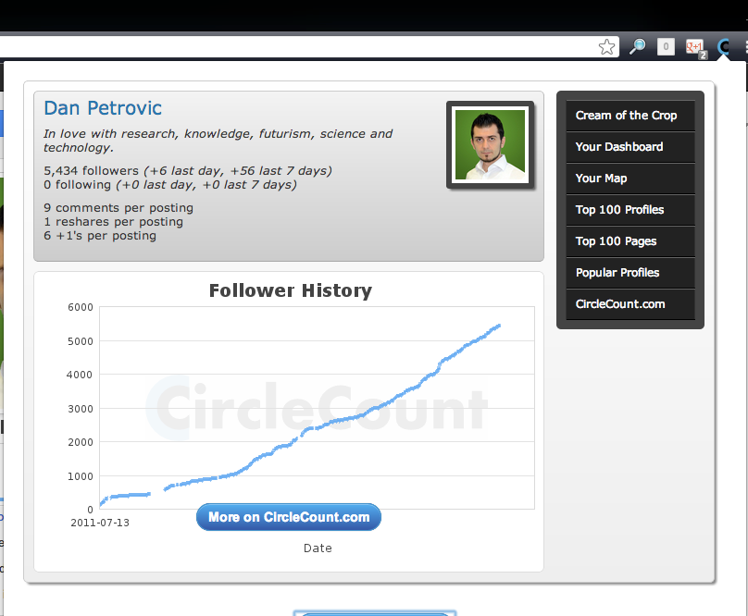Screen dimensions: 748x616
Task: Open Cream of the Crop menu item
Action: [x=630, y=116]
